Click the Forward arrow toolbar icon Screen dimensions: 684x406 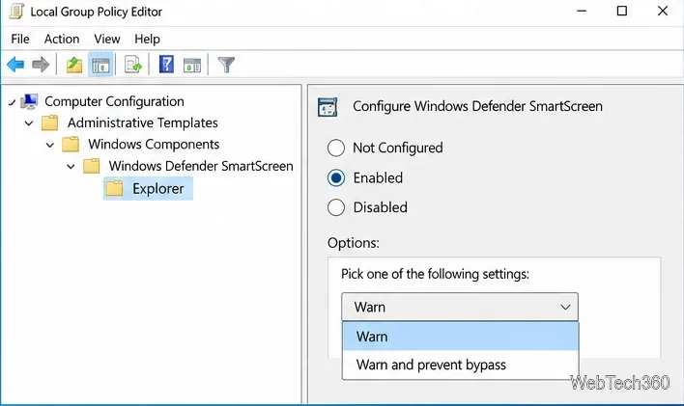click(x=41, y=65)
